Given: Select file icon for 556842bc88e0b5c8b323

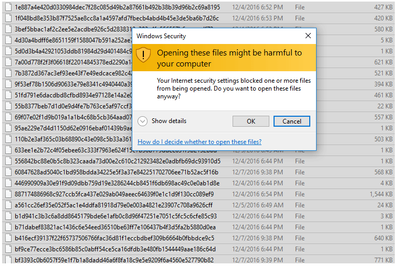Looking at the screenshot, I should pyautogui.click(x=8, y=161).
